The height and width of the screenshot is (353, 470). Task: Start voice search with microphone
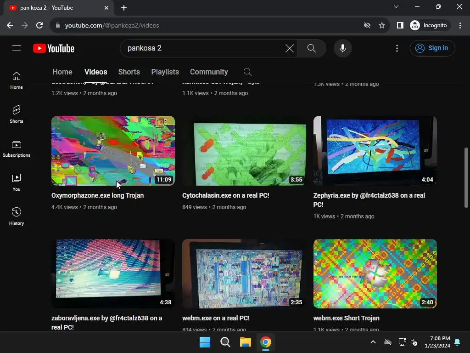pos(342,48)
